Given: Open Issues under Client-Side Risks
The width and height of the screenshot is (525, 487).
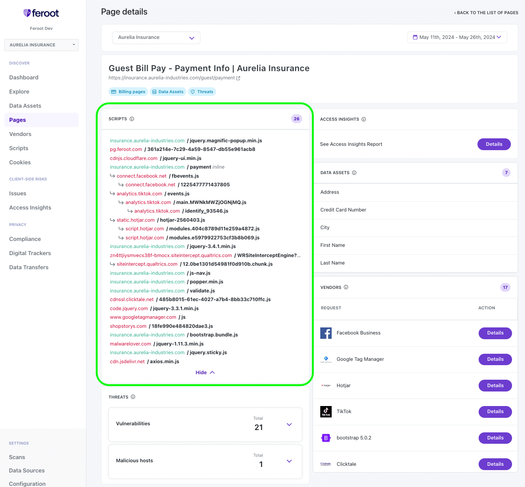Looking at the screenshot, I should coord(18,193).
